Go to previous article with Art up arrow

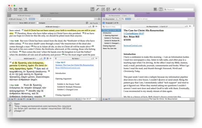click(x=104, y=99)
